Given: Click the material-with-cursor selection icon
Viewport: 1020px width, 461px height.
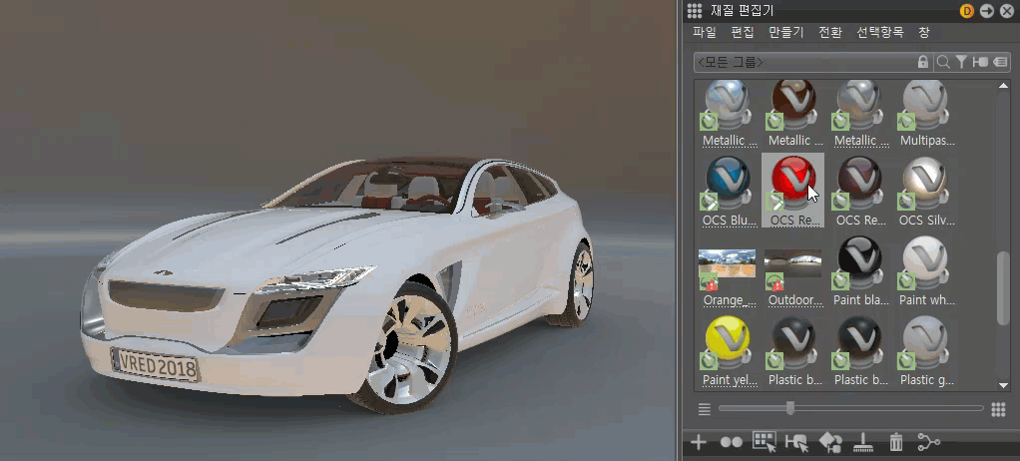Looking at the screenshot, I should [796, 443].
